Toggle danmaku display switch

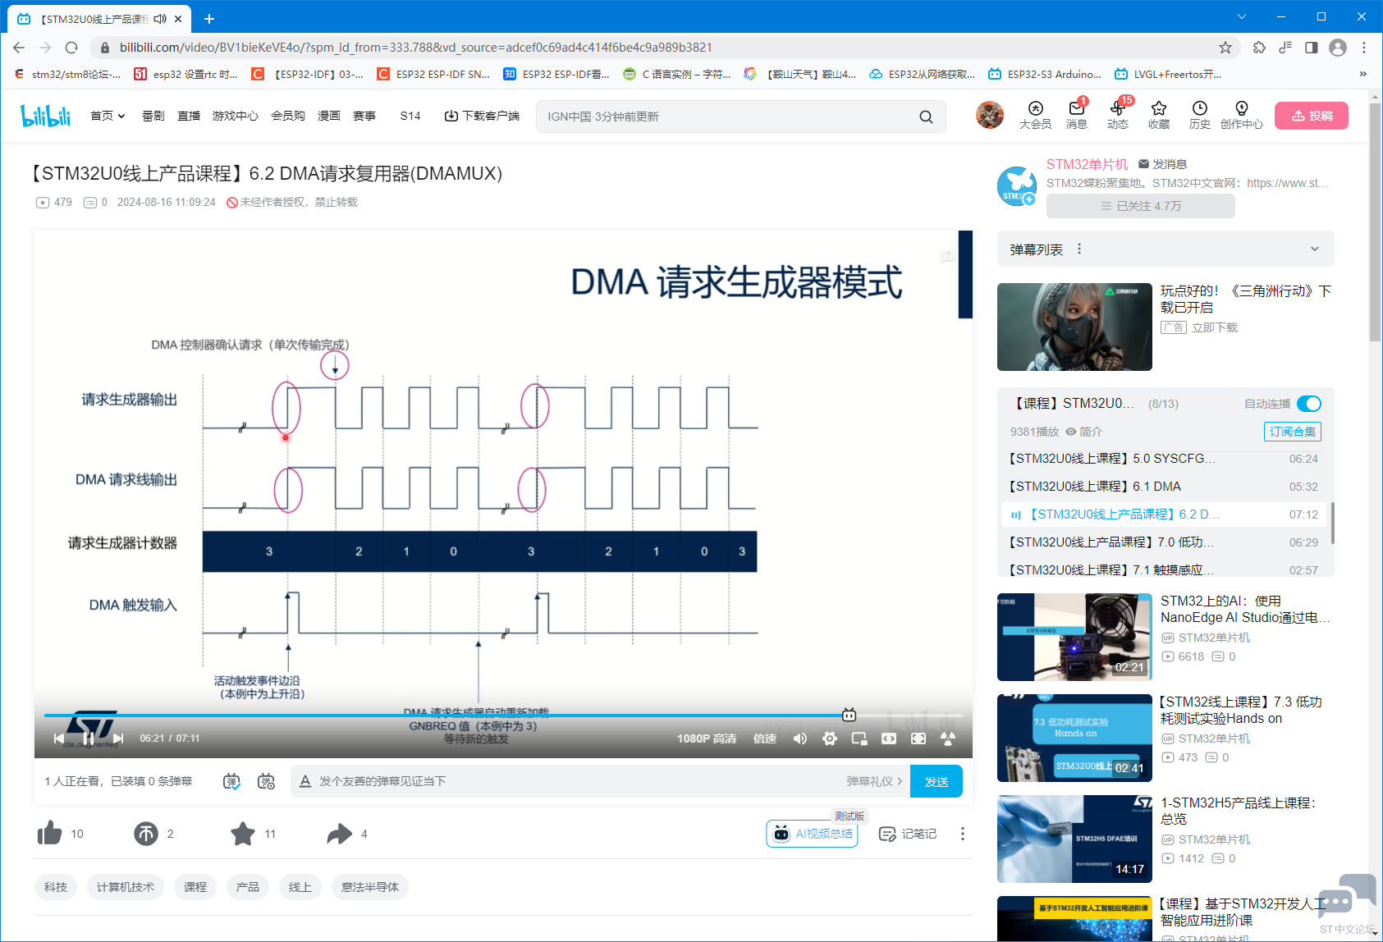231,781
